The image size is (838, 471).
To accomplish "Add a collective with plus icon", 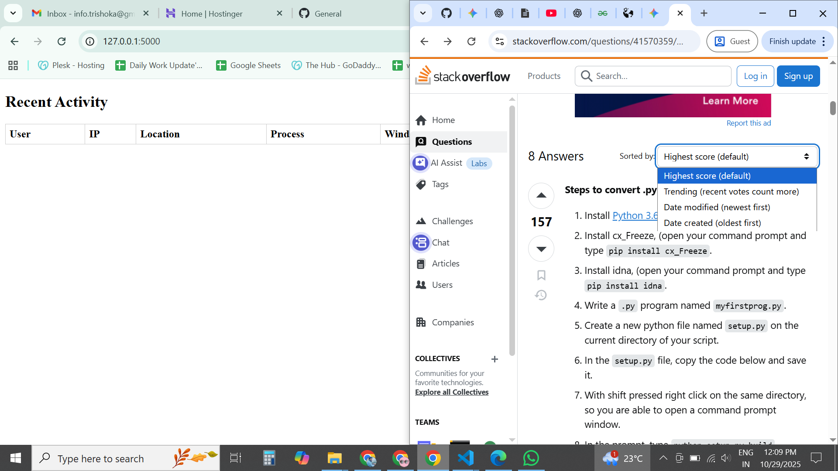I will pos(495,359).
